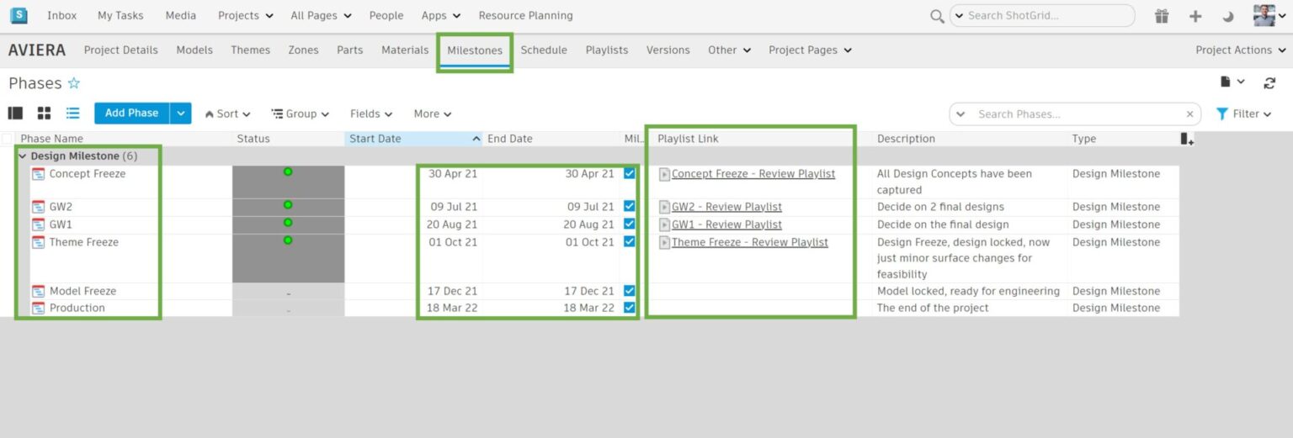Toggle the dark mode moon icon
This screenshot has height=438, width=1293.
[x=1227, y=16]
